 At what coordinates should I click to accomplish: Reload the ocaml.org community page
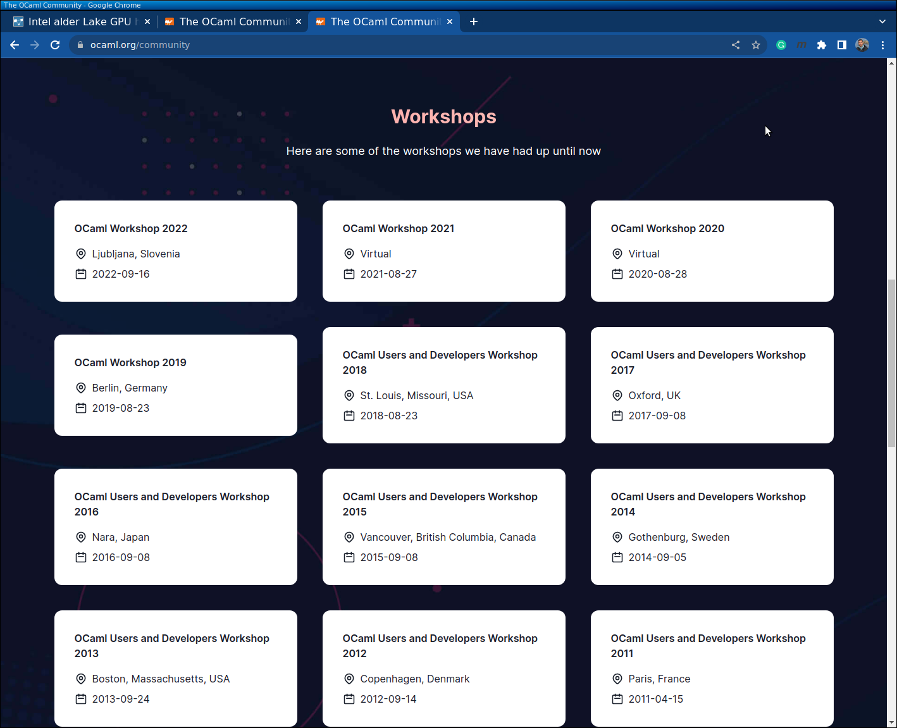[55, 45]
